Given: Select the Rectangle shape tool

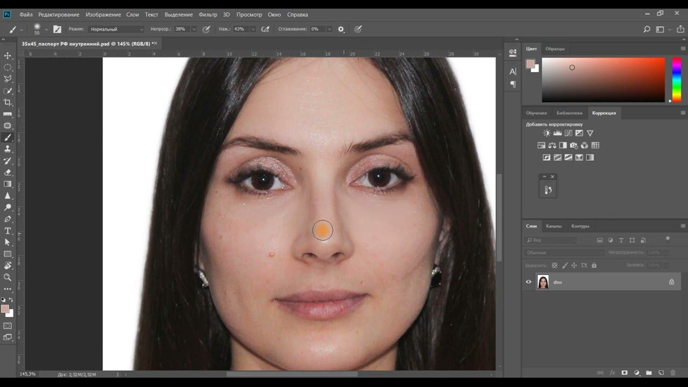Looking at the screenshot, I should coord(8,254).
